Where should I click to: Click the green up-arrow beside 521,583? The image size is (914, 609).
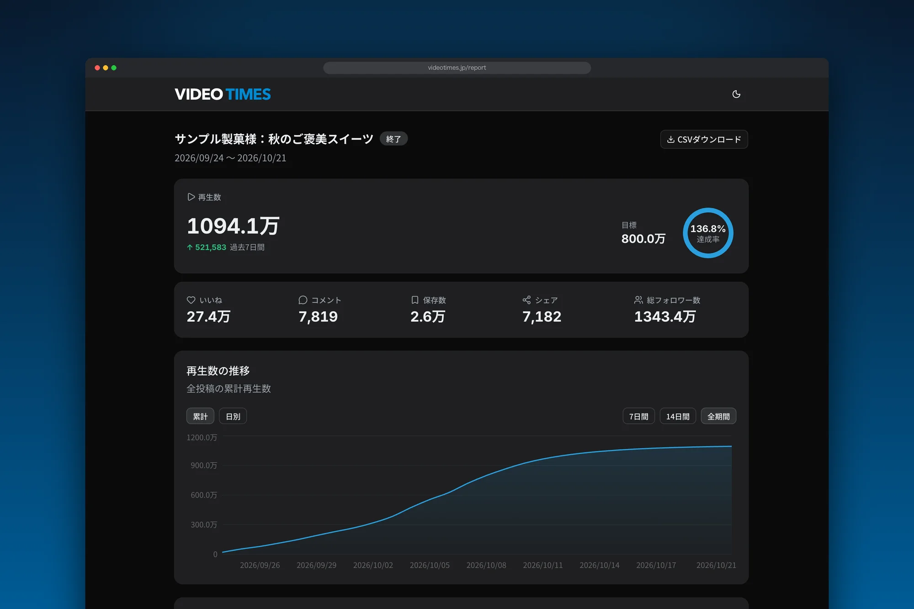coord(190,247)
